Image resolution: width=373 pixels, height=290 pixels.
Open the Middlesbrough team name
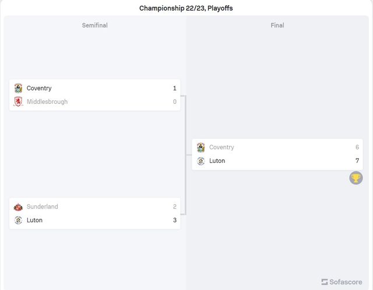point(47,102)
